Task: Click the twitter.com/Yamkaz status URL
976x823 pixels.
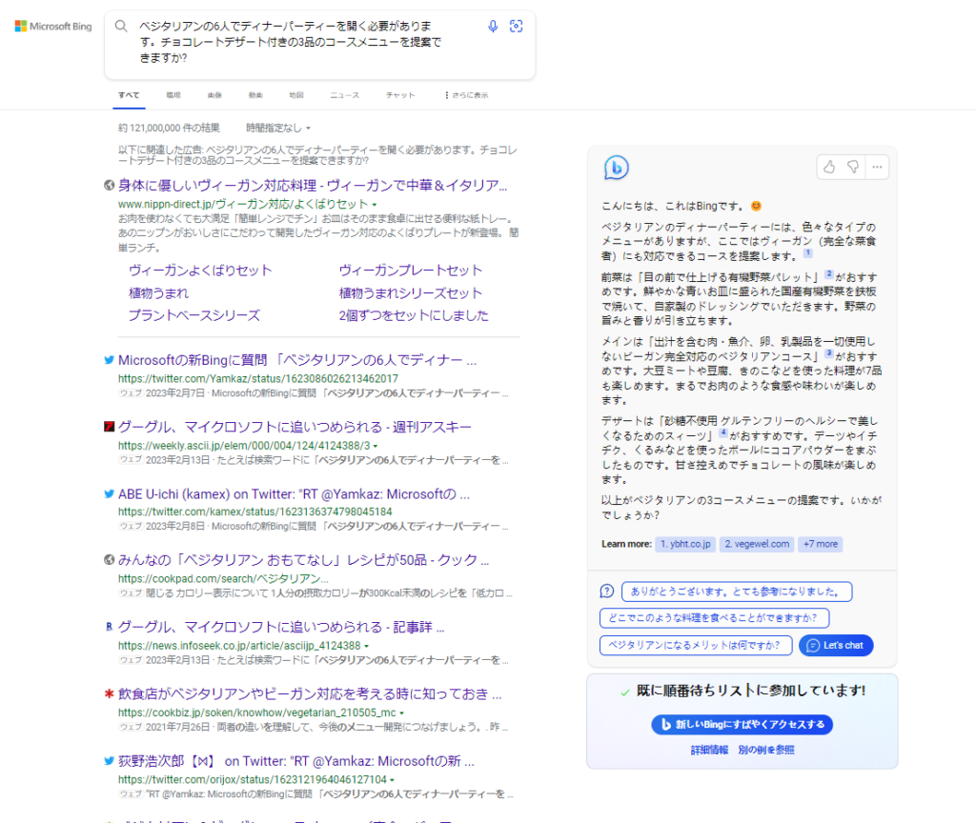Action: coord(258,378)
